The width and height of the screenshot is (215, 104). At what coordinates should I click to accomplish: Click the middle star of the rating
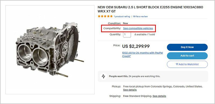[x=105, y=16]
